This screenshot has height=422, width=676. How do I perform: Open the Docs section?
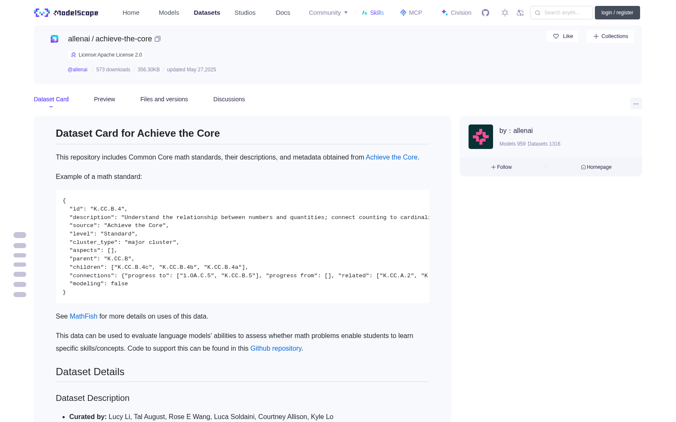tap(283, 13)
